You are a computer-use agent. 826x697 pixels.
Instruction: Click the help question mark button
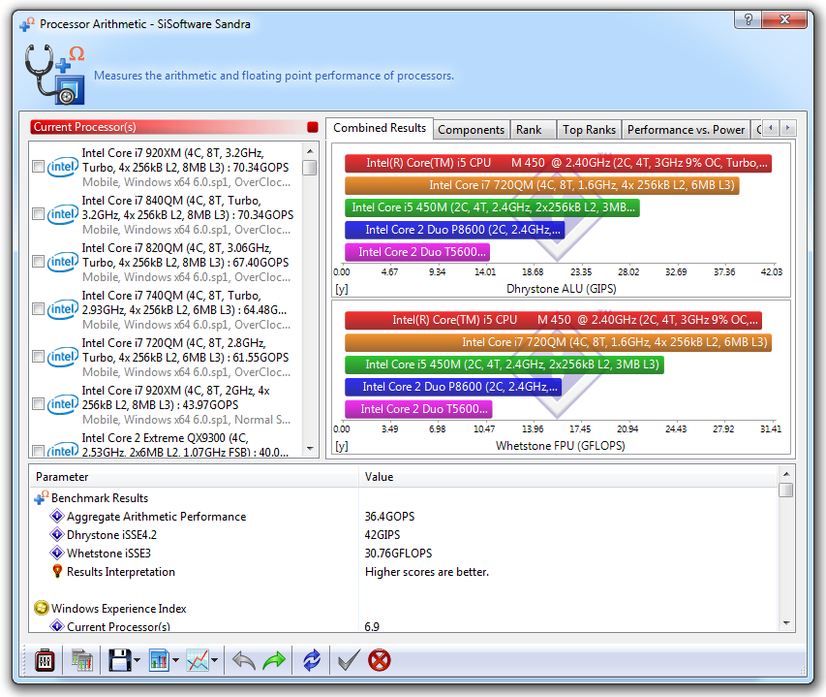(x=748, y=20)
